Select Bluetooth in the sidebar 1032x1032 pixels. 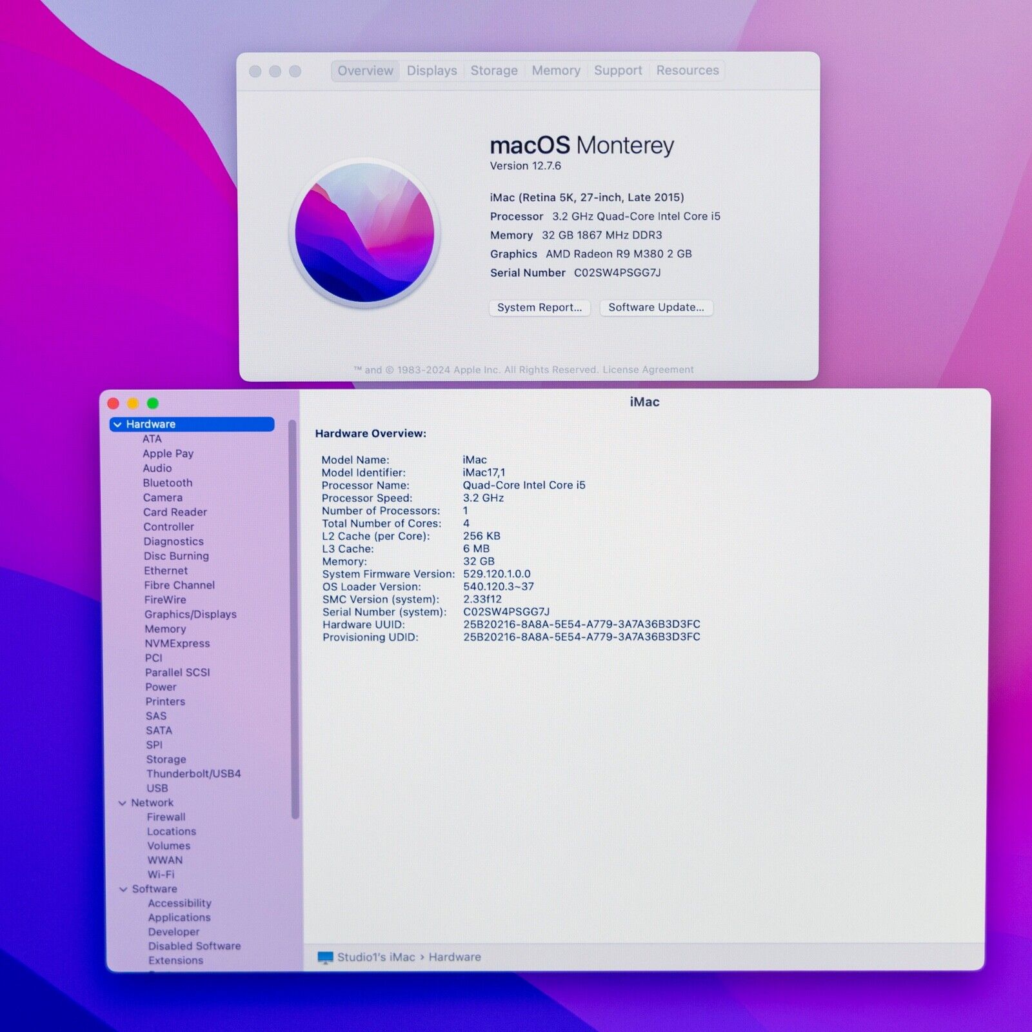coord(168,483)
